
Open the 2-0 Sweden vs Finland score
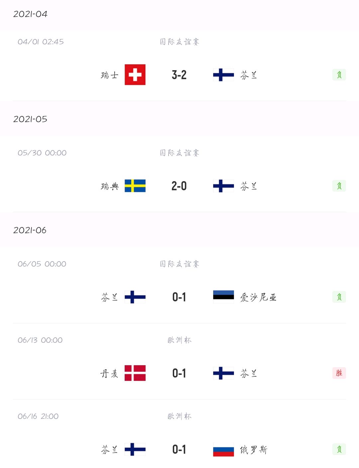pyautogui.click(x=179, y=186)
